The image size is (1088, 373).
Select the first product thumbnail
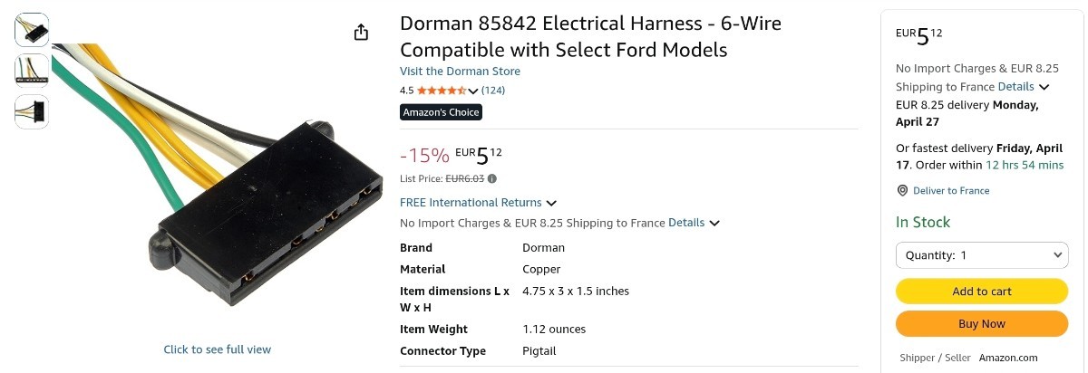[x=32, y=30]
